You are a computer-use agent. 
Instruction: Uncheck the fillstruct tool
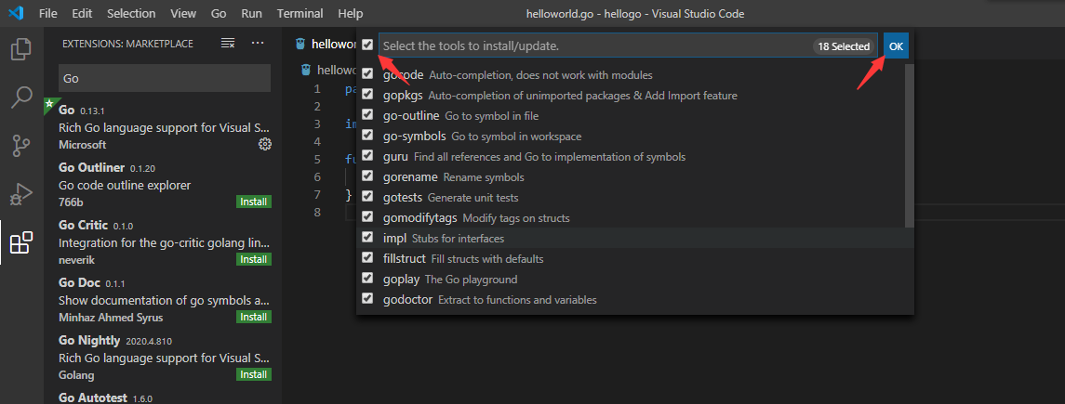click(x=367, y=257)
